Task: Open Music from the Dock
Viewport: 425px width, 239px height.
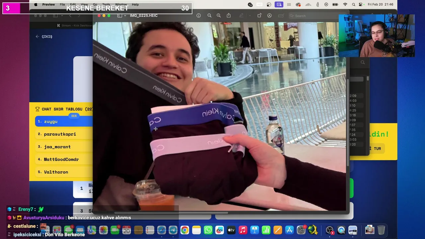Action: tap(243, 230)
